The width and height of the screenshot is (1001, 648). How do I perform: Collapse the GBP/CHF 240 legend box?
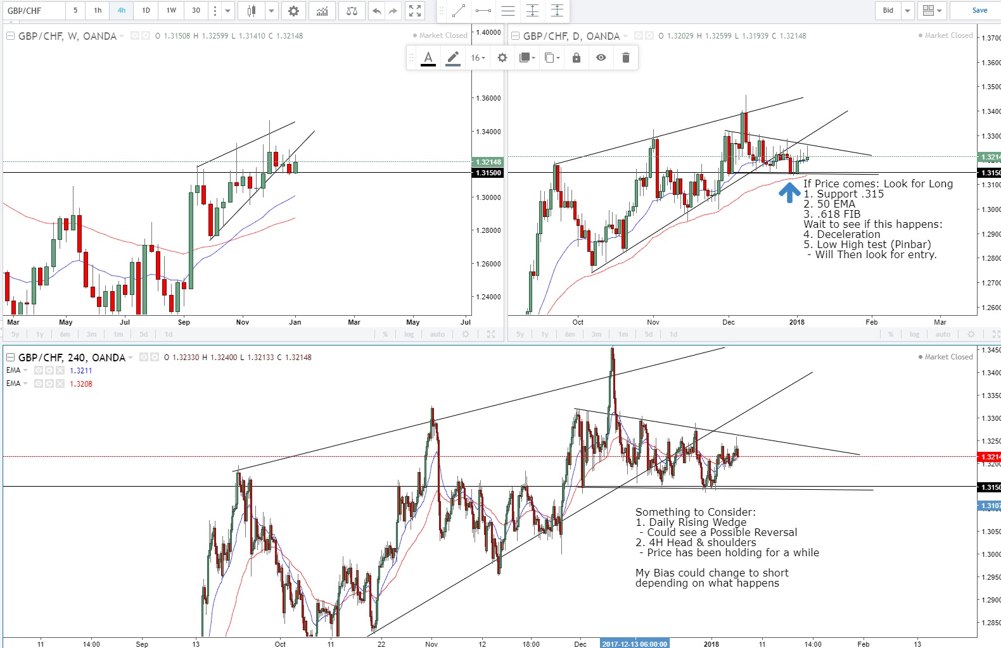click(x=11, y=358)
